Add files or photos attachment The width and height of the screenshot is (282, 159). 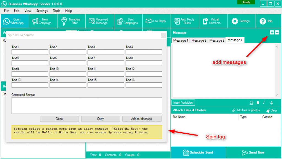[x=246, y=110]
